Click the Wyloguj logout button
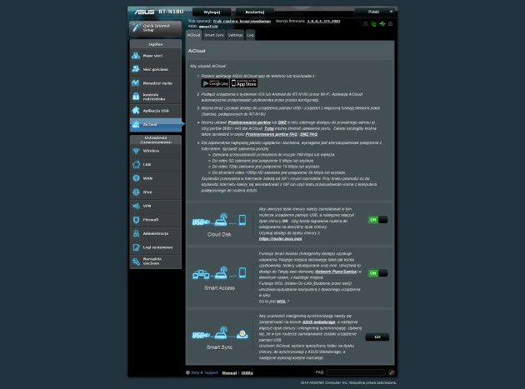The width and height of the screenshot is (525, 389). click(212, 12)
